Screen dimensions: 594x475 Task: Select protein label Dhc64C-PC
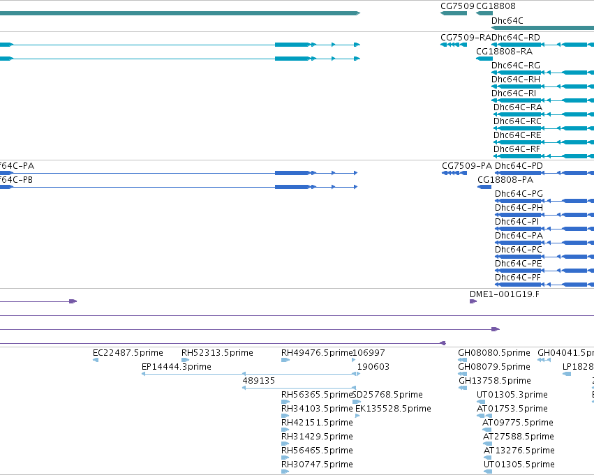519,250
